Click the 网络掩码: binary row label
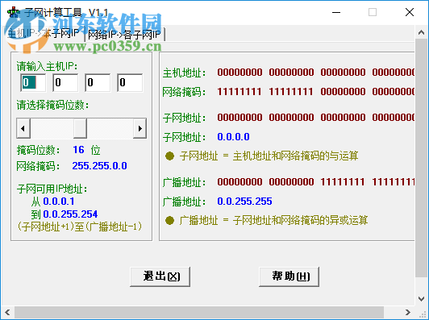The image size is (429, 320). 184,92
